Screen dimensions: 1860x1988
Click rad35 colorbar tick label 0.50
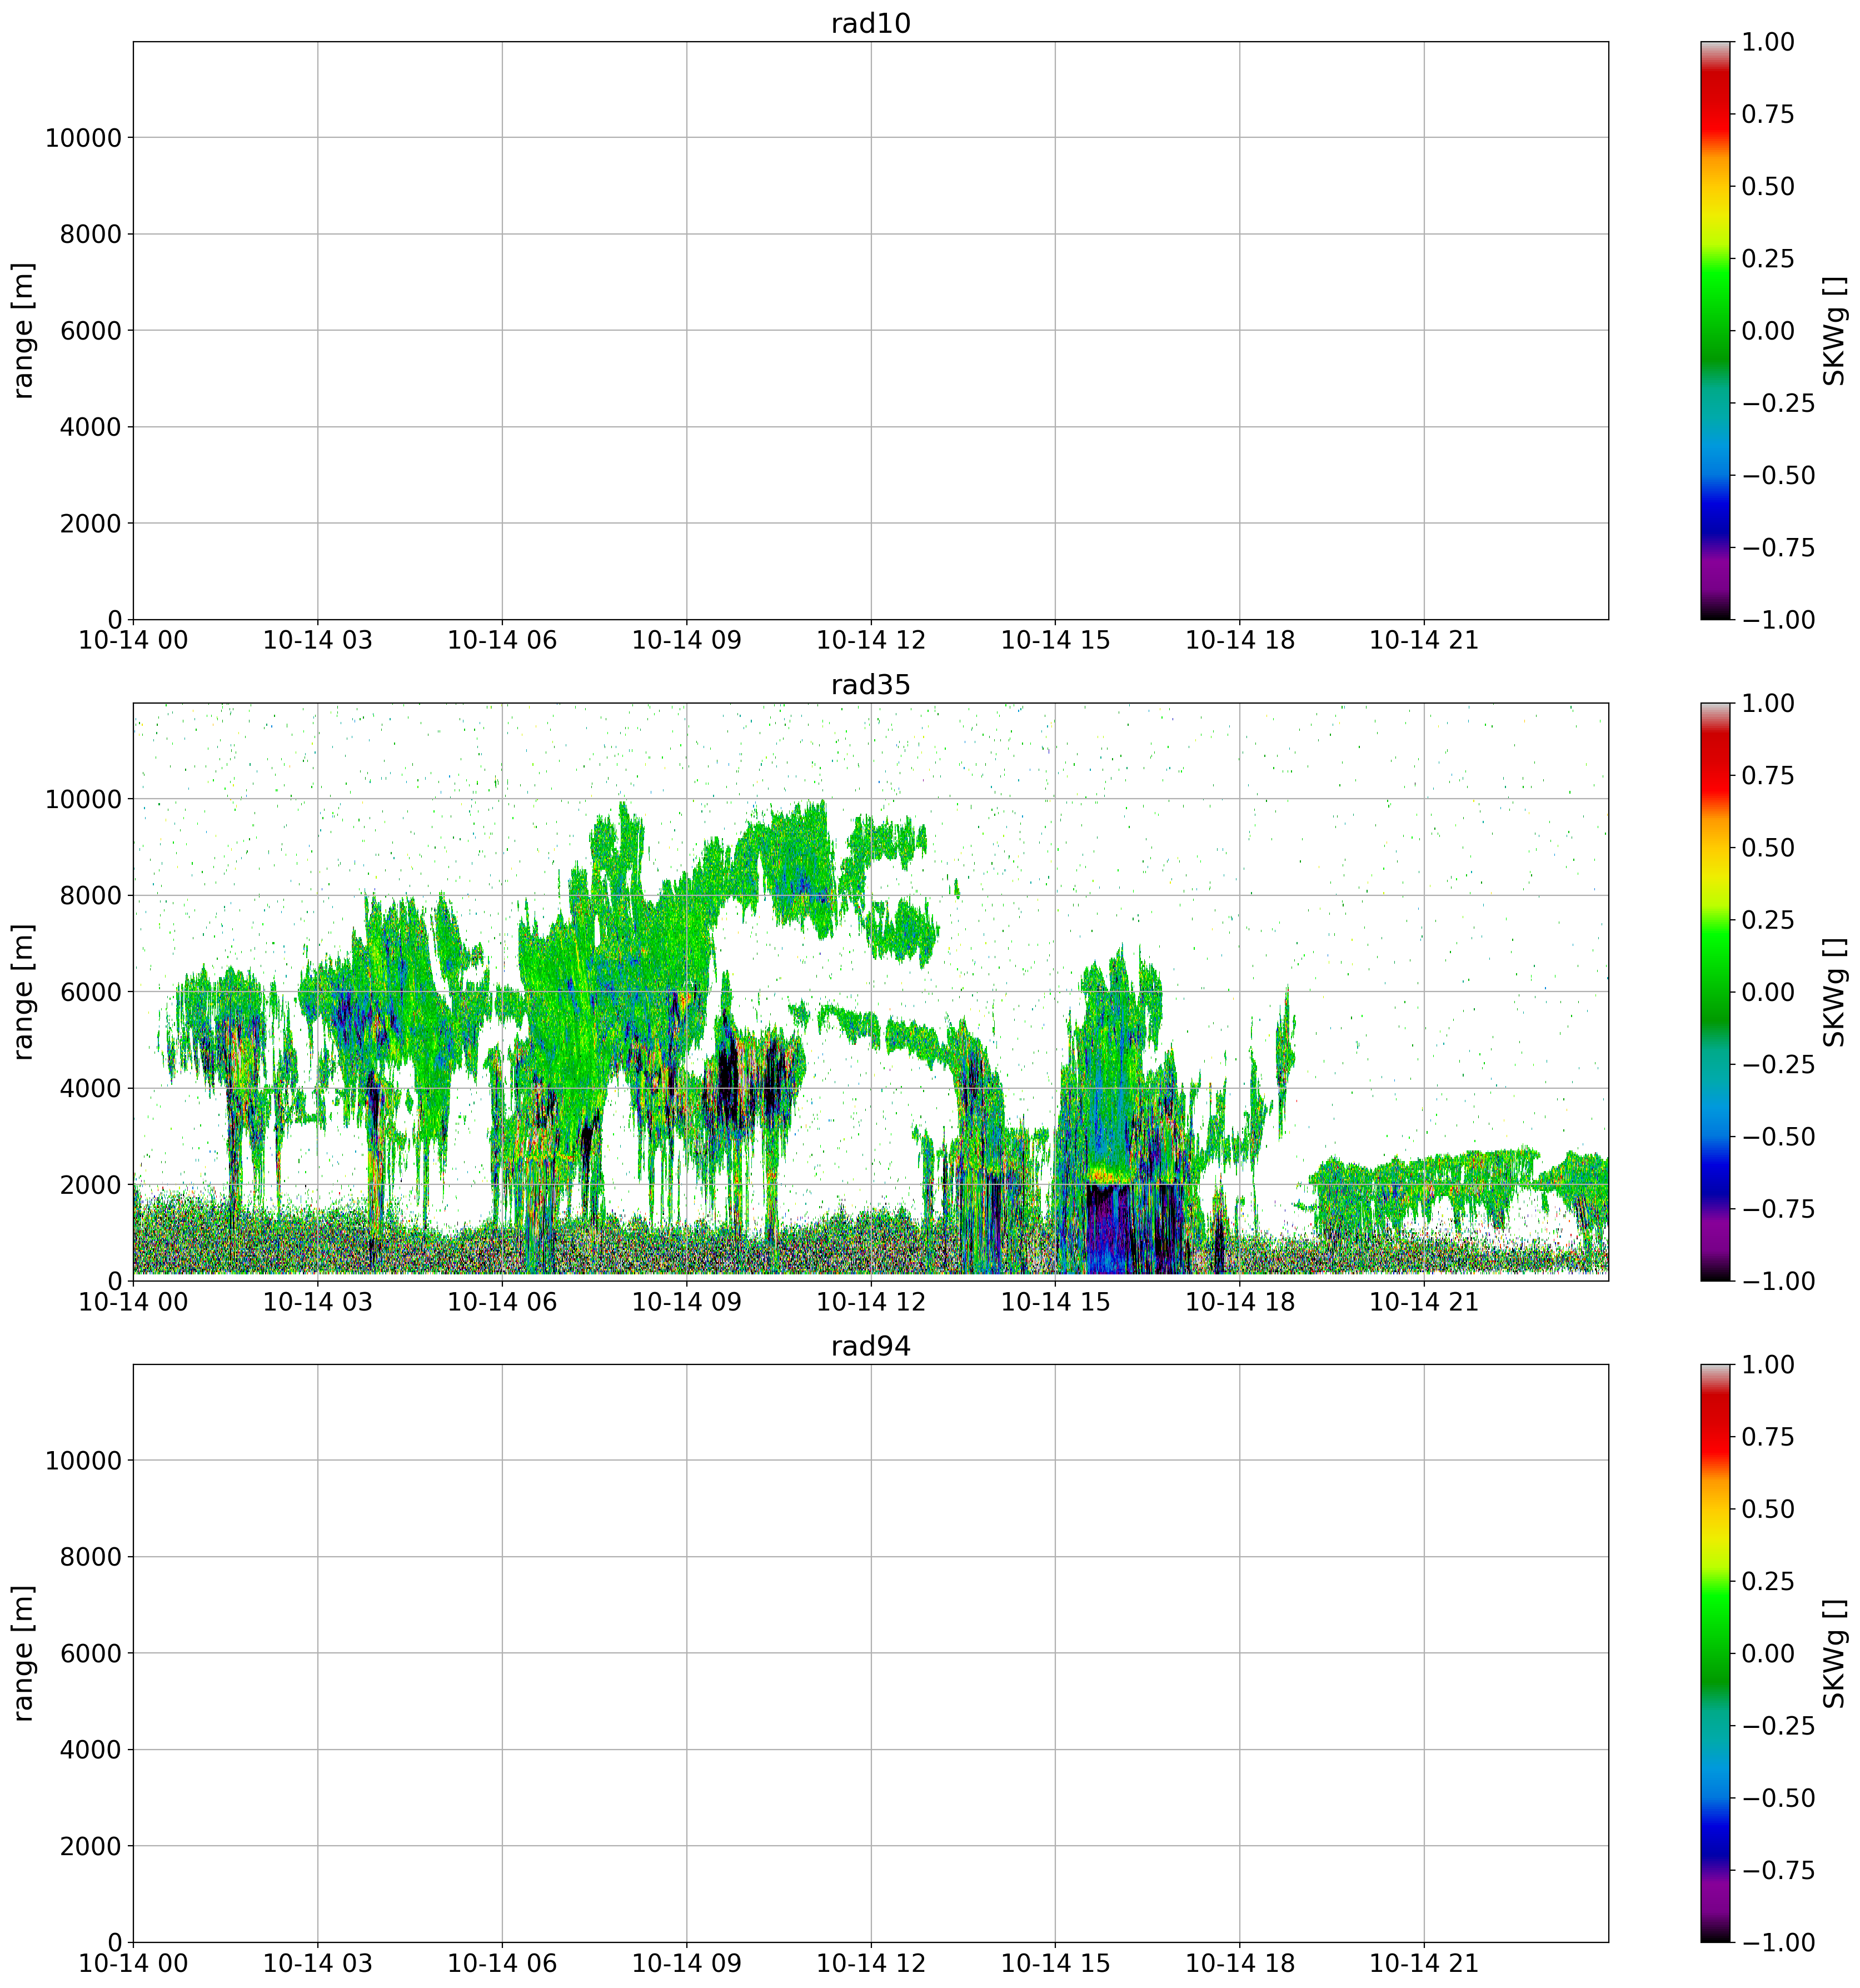[x=1768, y=847]
